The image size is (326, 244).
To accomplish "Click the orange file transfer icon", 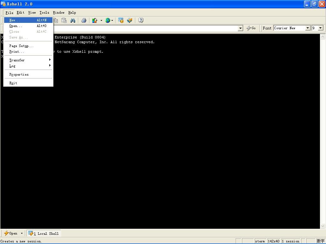I will [130, 20].
